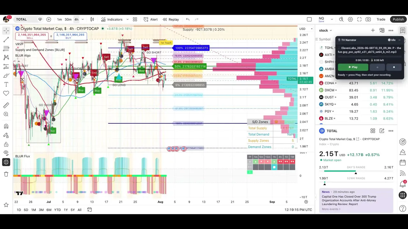
Task: Click the Publish button
Action: click(x=398, y=19)
